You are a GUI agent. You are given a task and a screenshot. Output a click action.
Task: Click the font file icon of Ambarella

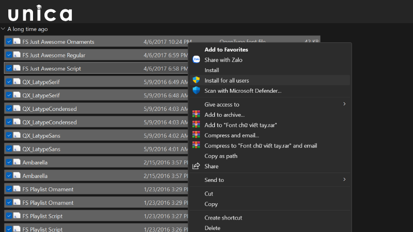click(17, 162)
